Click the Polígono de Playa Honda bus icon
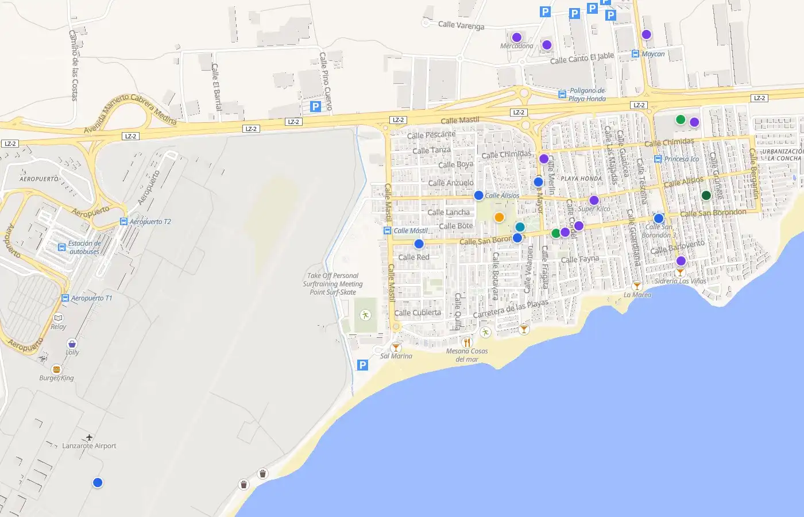The height and width of the screenshot is (517, 804). tap(562, 95)
